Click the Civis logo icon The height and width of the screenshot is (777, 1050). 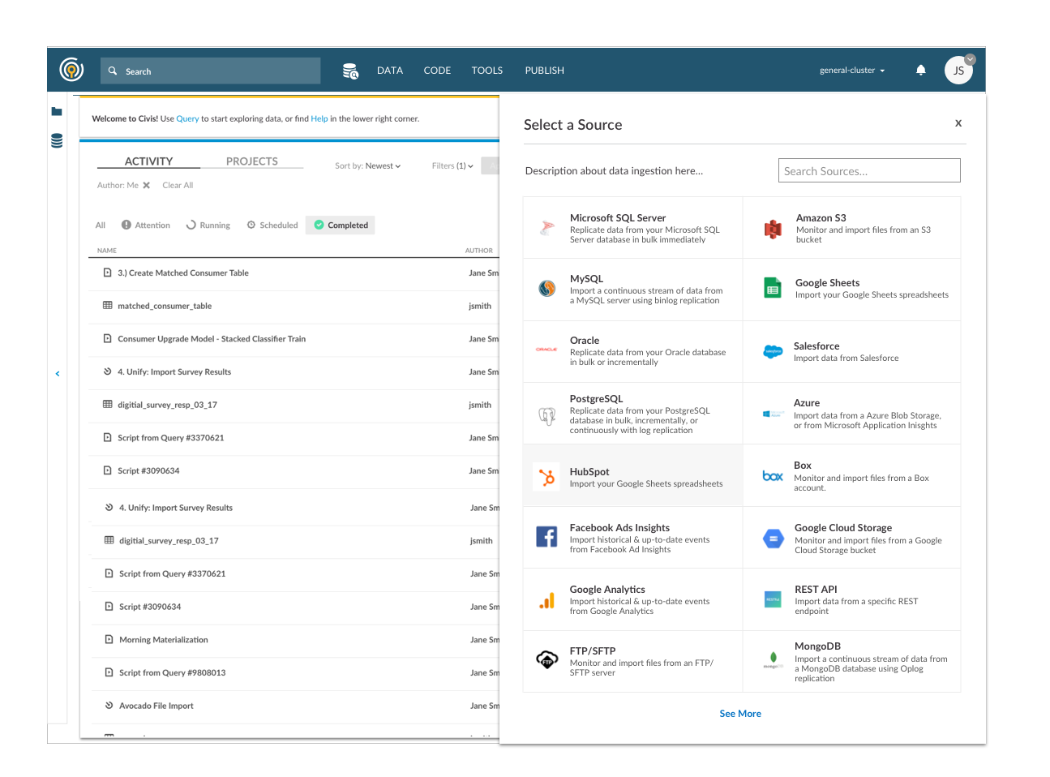coord(71,70)
